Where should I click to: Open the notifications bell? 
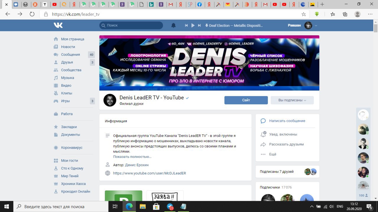[174, 25]
